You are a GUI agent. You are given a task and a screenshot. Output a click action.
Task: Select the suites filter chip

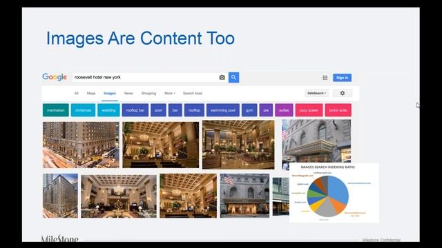click(x=284, y=110)
